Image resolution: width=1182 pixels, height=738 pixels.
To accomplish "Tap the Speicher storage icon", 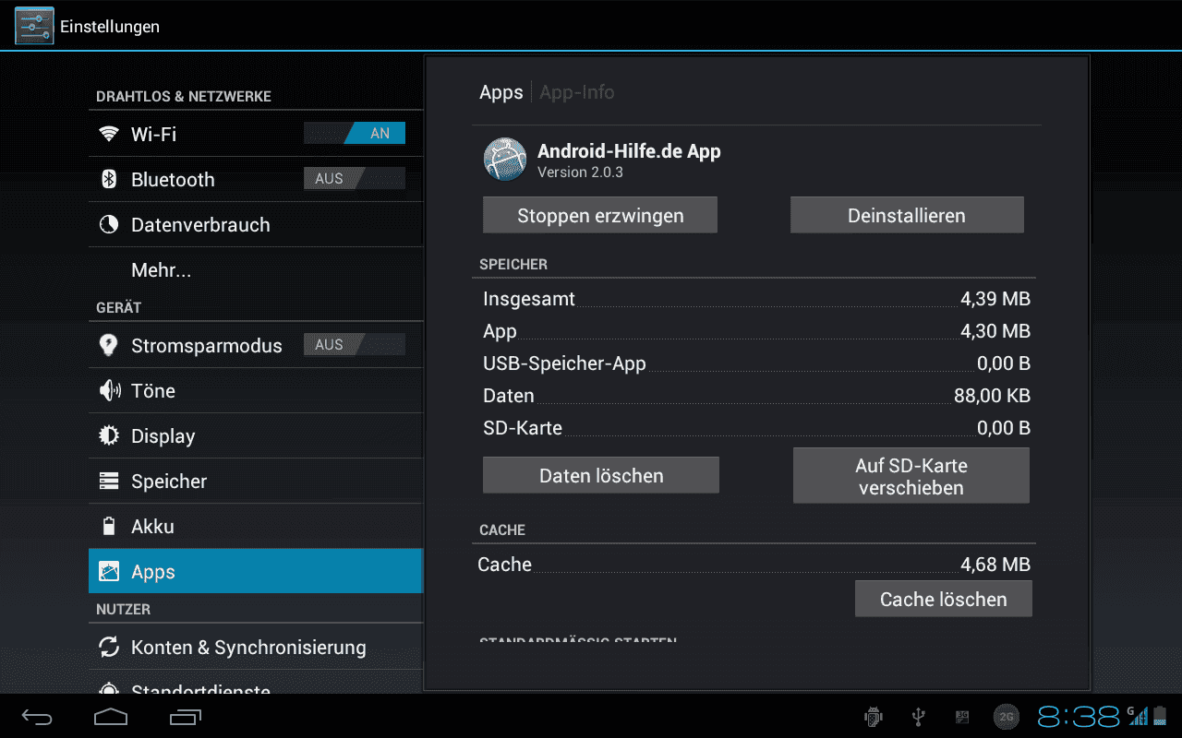I will [109, 481].
